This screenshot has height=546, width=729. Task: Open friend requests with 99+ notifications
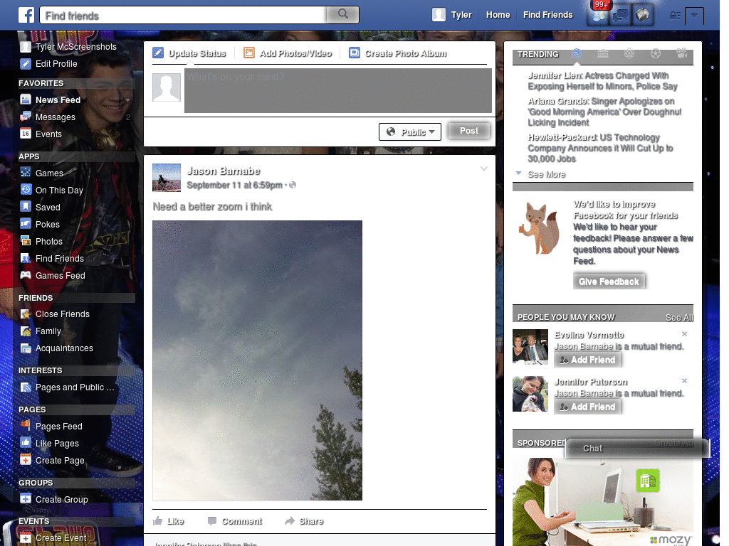click(599, 15)
